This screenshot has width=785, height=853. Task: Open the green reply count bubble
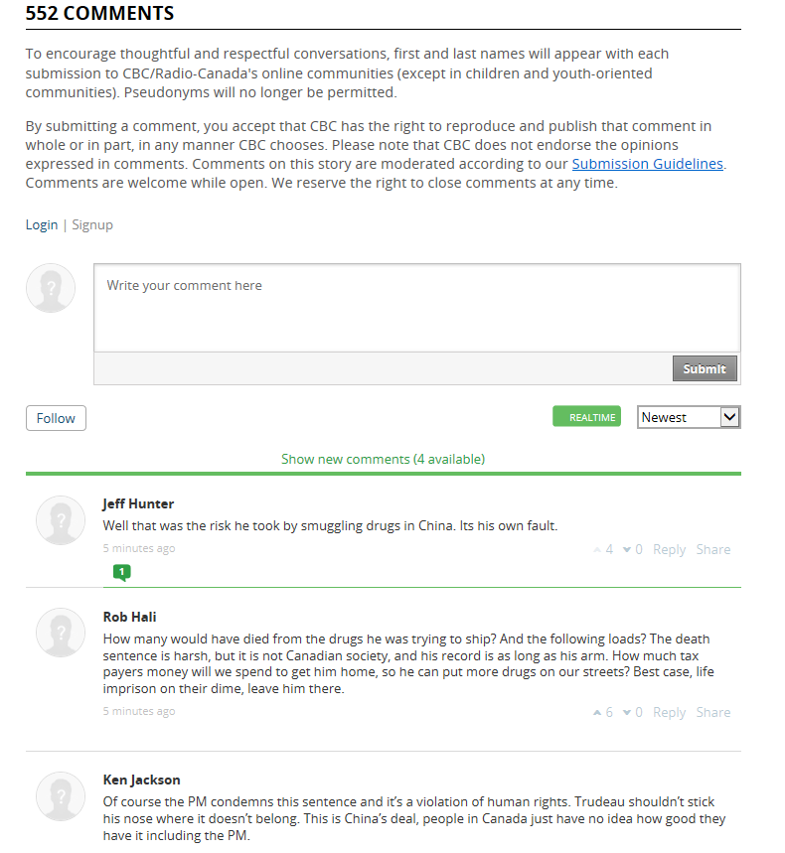click(121, 572)
